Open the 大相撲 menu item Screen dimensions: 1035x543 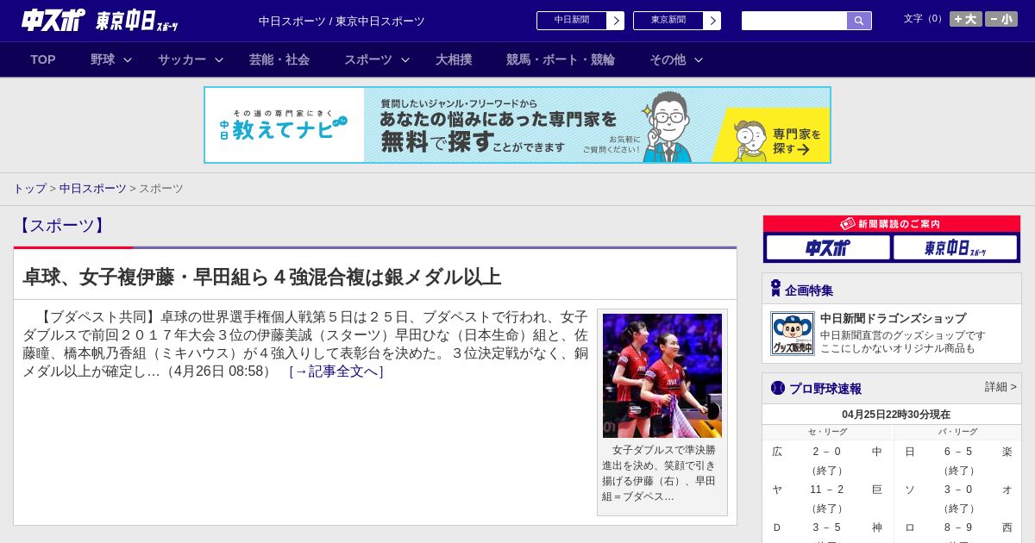[454, 59]
